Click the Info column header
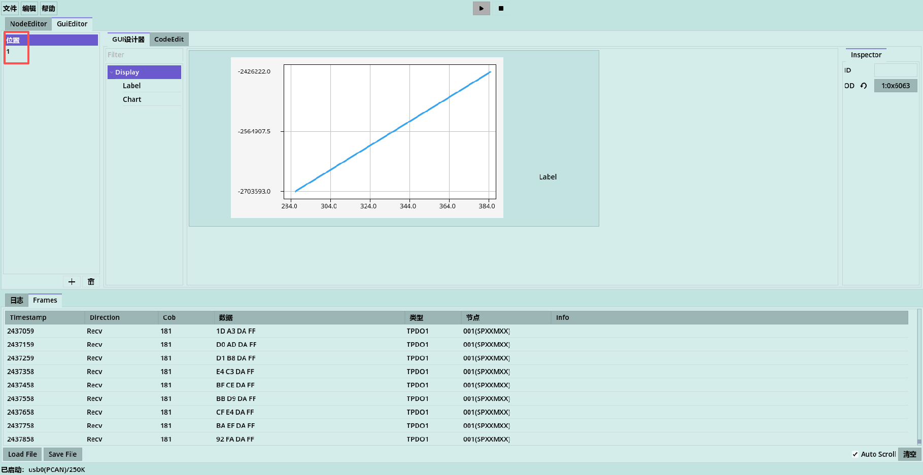This screenshot has height=475, width=923. click(x=729, y=317)
